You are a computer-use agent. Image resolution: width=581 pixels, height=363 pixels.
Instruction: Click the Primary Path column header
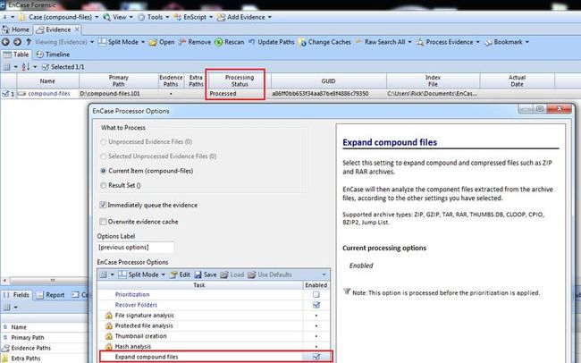pos(119,80)
